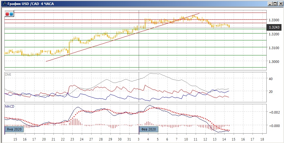Select the DMI indicator label
Screen dimensions: 284x143
point(8,74)
